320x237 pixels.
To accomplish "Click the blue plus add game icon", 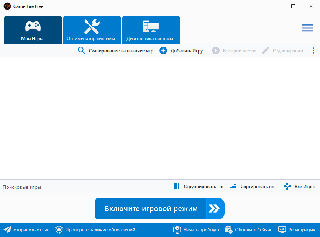I will (163, 50).
